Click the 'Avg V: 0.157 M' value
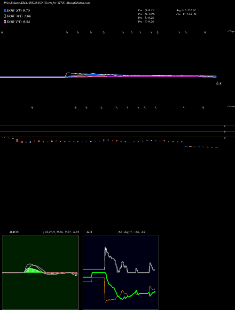235x310 pixels. (x=186, y=10)
